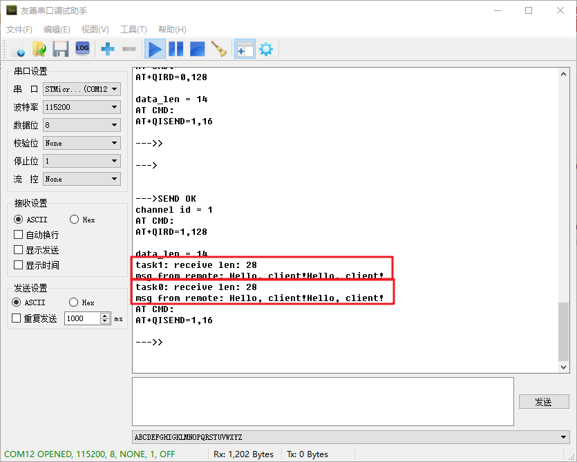Click the scrollbar up arrow in receive area
The height and width of the screenshot is (462, 577).
(x=563, y=74)
